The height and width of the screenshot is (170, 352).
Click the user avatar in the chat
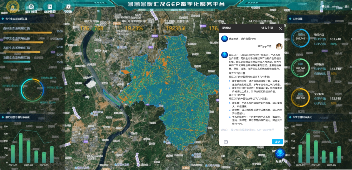click(279, 47)
